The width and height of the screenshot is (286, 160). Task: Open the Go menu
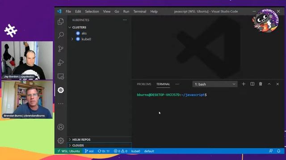117,12
